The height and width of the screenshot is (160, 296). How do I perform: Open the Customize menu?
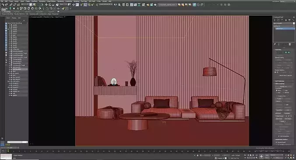(69, 1)
